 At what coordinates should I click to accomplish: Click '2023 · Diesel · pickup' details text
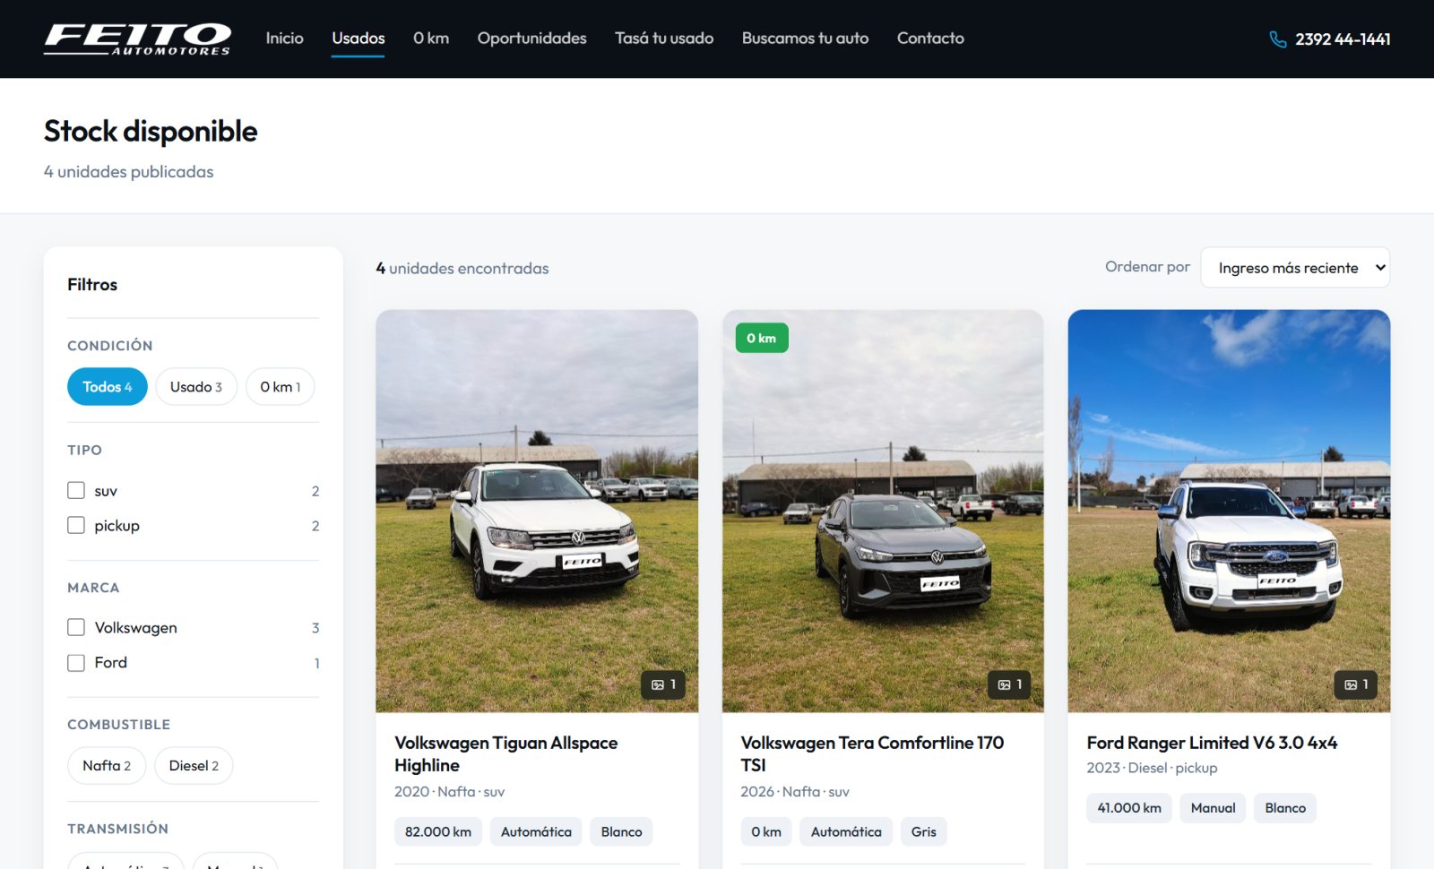tap(1152, 768)
